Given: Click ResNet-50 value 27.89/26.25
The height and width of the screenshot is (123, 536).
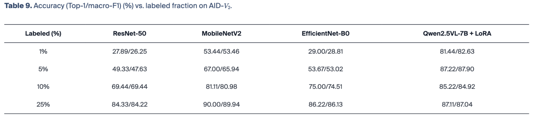Looking at the screenshot, I should (130, 51).
